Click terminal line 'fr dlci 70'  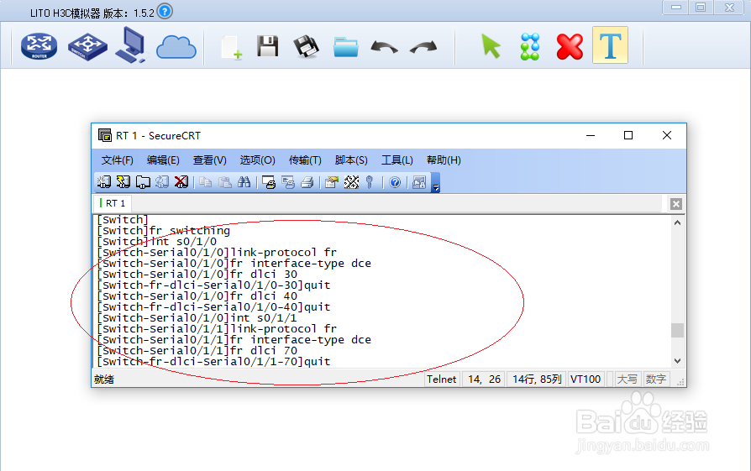pyautogui.click(x=197, y=351)
